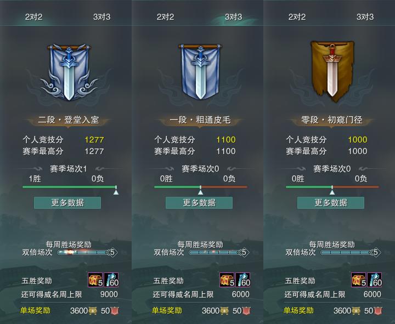Click treasure chest reward icon in middle panel

click(227, 280)
